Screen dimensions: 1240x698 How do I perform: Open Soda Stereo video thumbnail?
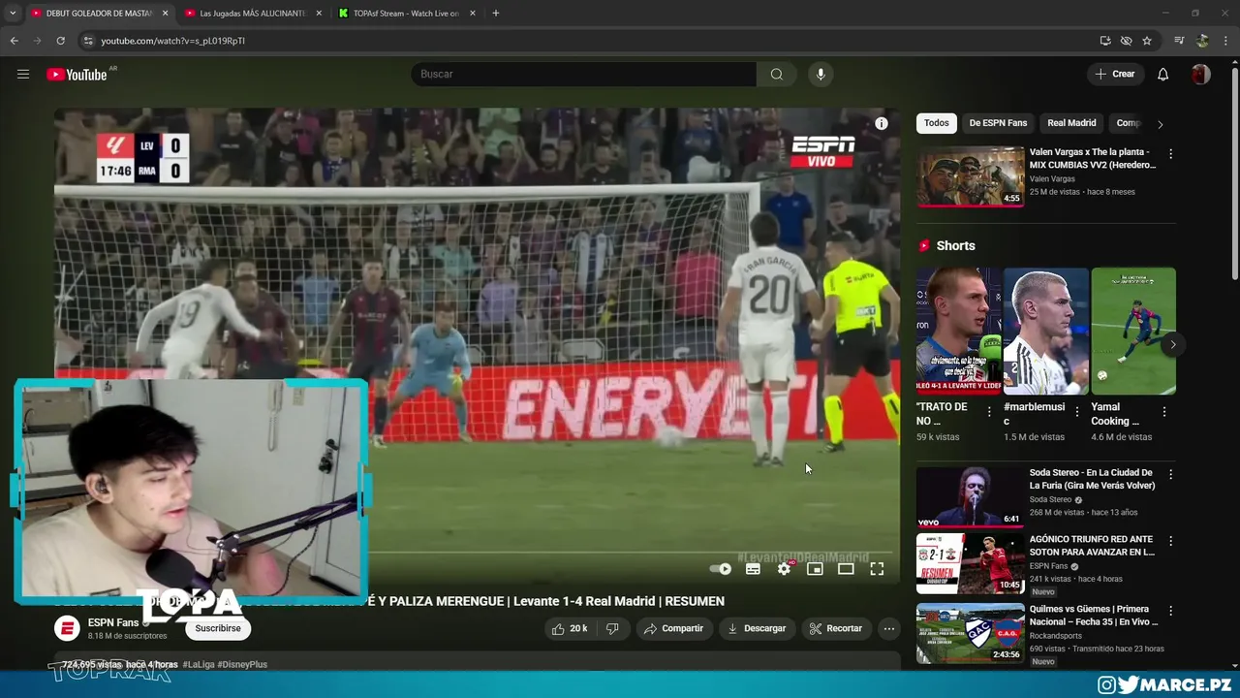[x=970, y=497]
